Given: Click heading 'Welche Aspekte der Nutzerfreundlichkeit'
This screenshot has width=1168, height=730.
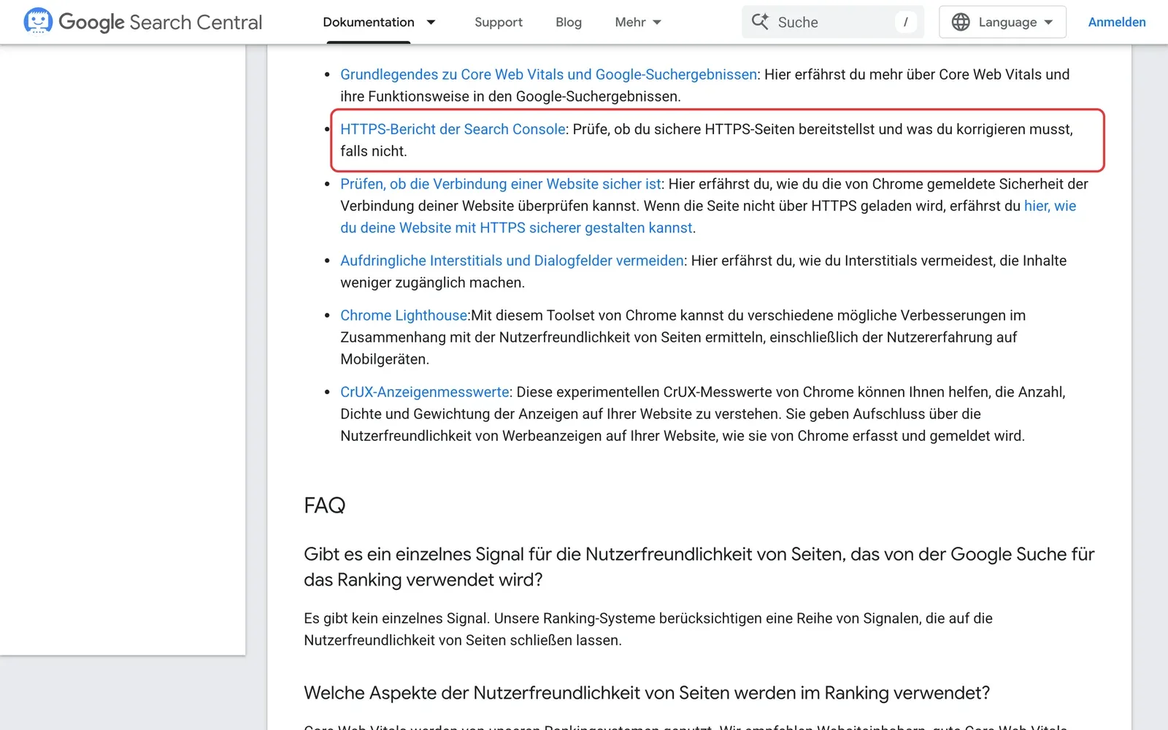Looking at the screenshot, I should 647,693.
